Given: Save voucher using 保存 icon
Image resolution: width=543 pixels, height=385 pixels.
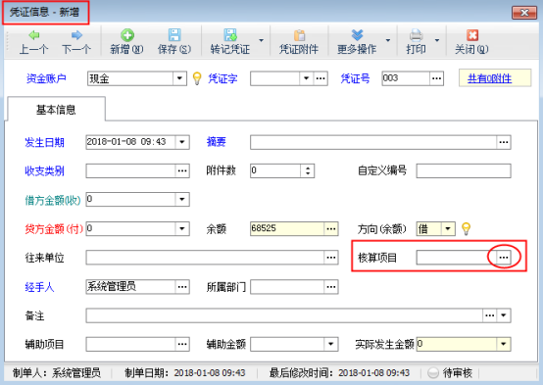Looking at the screenshot, I should 174,35.
